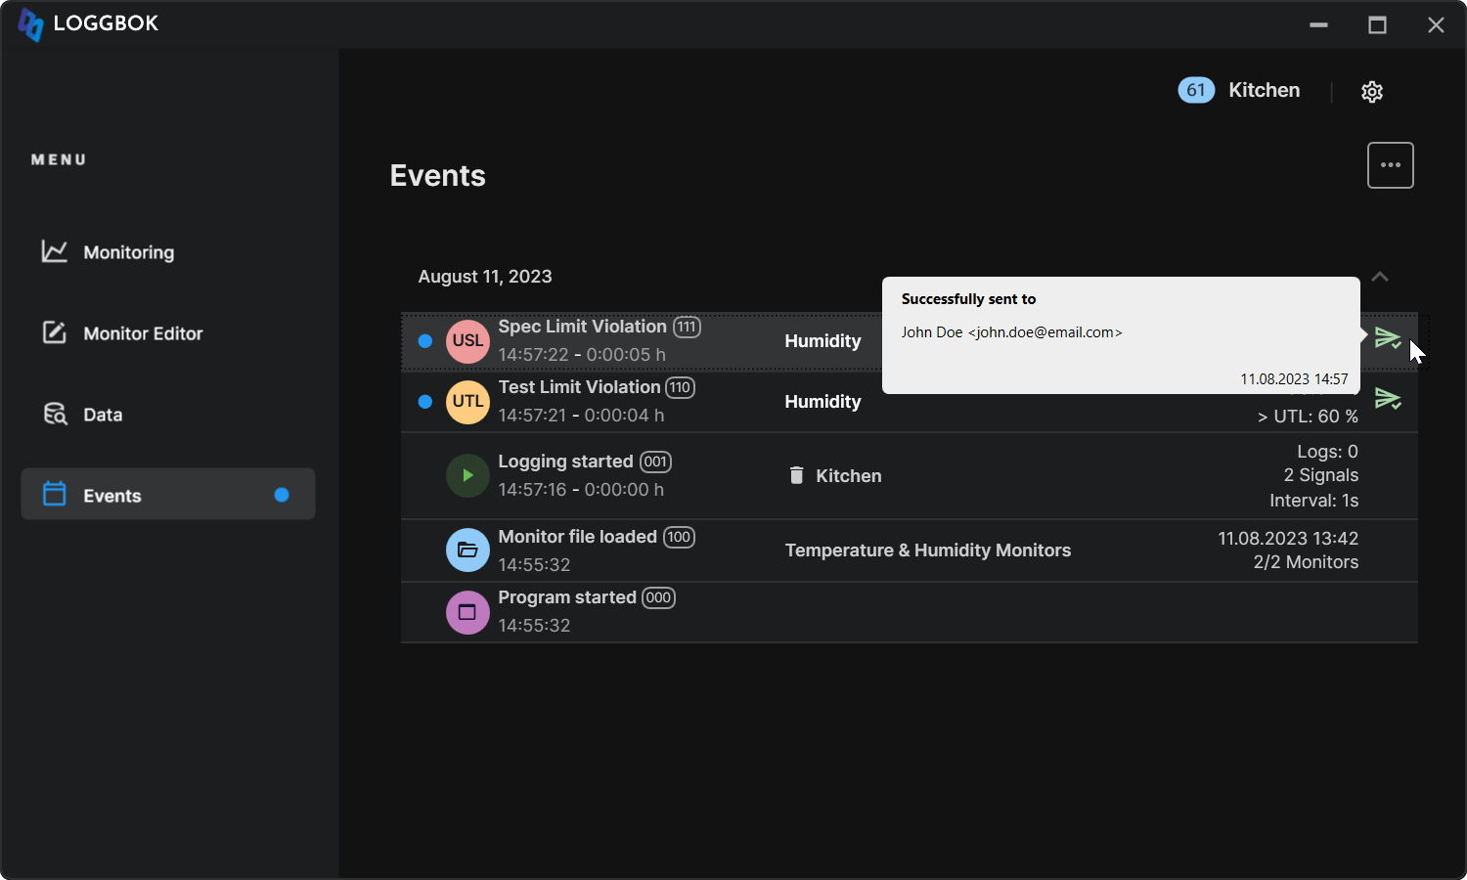Click the Kitchen label in the header
The width and height of the screenshot is (1467, 880).
click(x=1264, y=90)
